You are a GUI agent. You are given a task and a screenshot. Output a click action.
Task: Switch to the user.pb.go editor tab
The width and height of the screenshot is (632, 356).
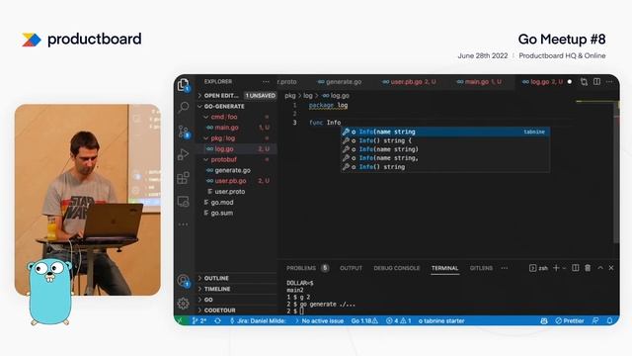pos(409,81)
